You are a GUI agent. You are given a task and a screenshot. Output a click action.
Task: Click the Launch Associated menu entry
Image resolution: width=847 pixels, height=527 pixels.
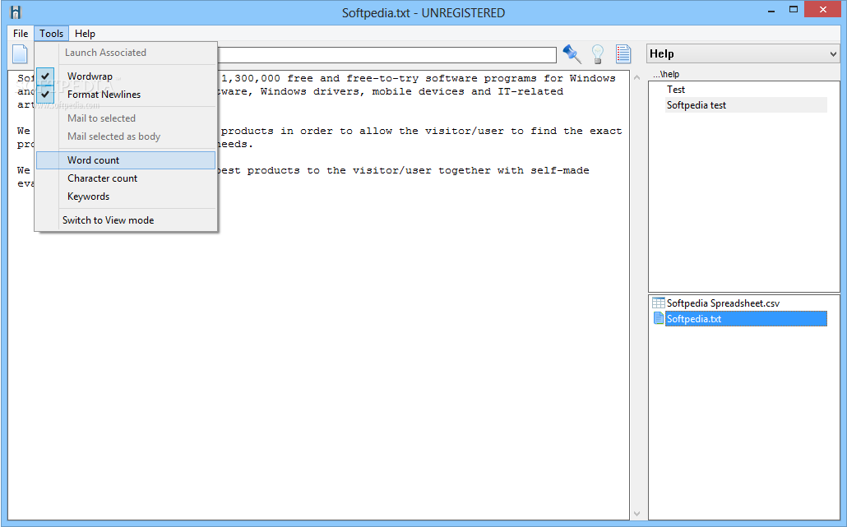tap(125, 53)
